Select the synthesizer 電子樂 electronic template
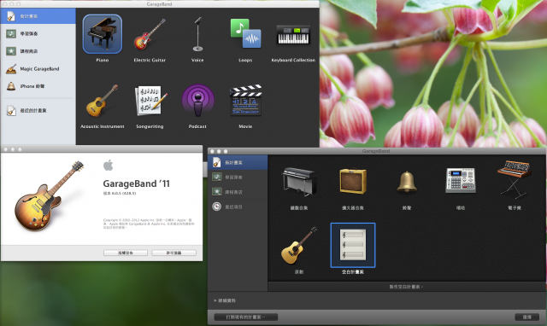 pyautogui.click(x=515, y=179)
